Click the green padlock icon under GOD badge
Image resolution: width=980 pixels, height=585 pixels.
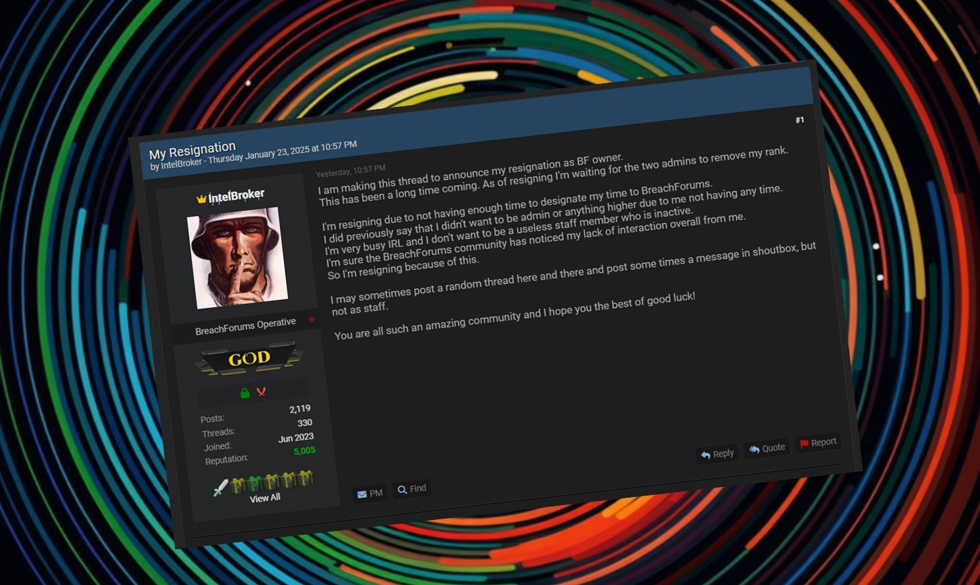pos(245,393)
